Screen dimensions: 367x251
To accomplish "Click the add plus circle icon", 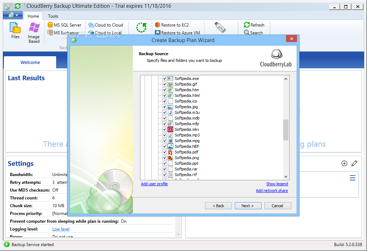I will (344, 163).
